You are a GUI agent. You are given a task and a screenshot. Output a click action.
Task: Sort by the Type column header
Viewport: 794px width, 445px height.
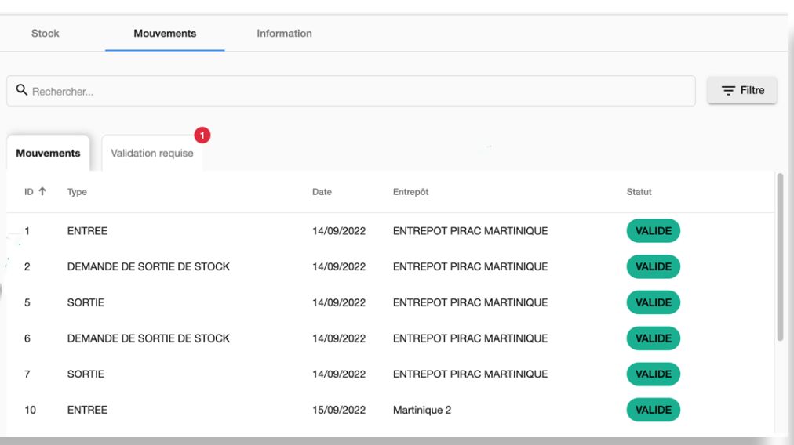(x=77, y=192)
